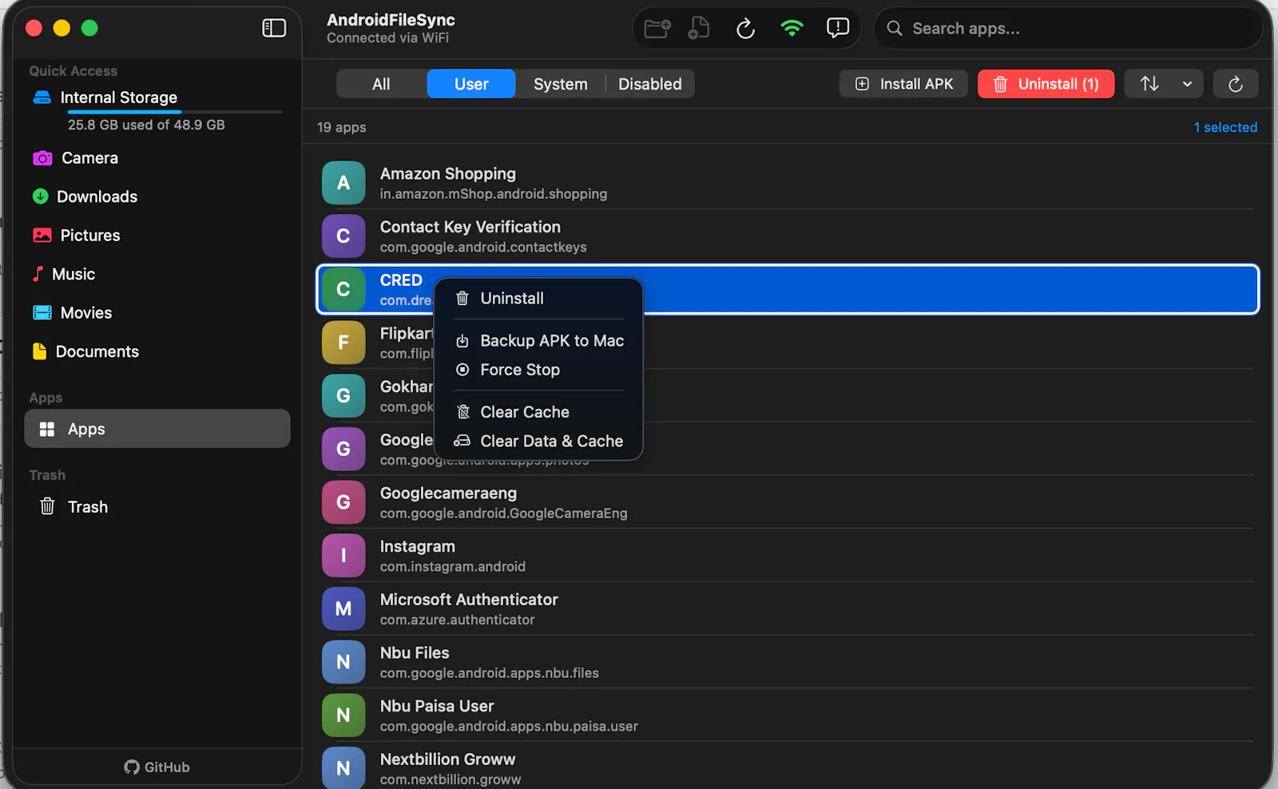
Task: Switch to the System apps tab
Action: [x=561, y=84]
